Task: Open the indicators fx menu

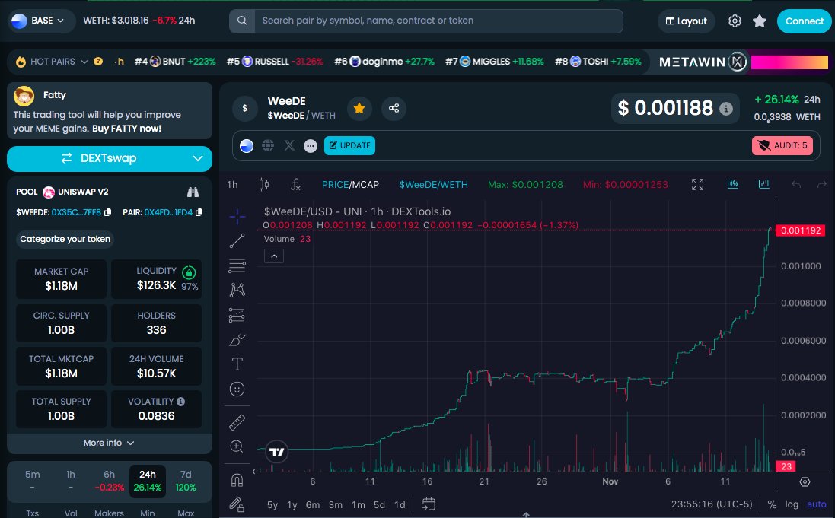Action: coord(295,185)
